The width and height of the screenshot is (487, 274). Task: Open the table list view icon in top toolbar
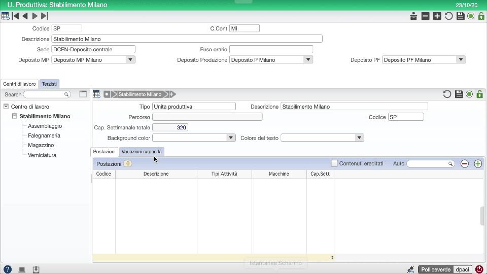tap(5, 16)
